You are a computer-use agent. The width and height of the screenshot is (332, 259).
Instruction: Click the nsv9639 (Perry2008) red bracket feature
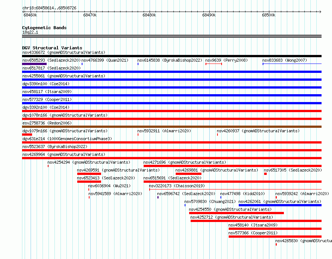click(214, 64)
